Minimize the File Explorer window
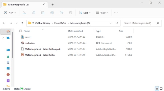Screen dimensions: 164x91 click(142, 3)
